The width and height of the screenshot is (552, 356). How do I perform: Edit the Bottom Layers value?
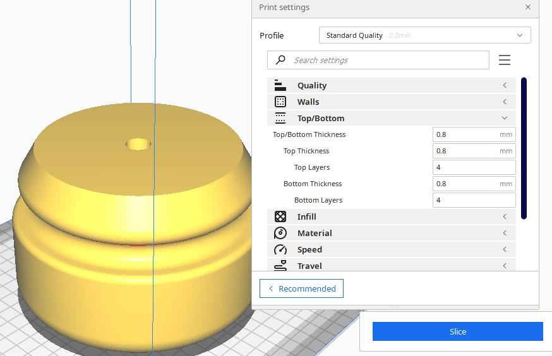pyautogui.click(x=474, y=200)
